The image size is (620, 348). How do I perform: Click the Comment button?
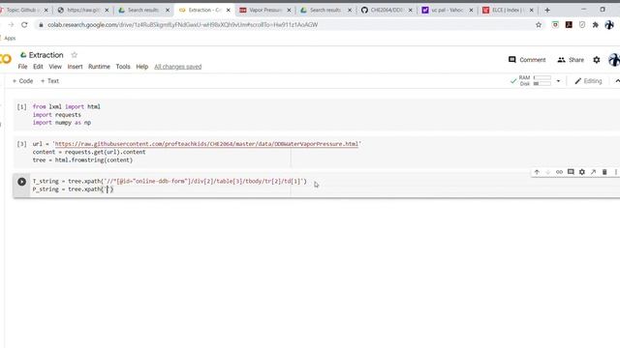click(x=527, y=60)
